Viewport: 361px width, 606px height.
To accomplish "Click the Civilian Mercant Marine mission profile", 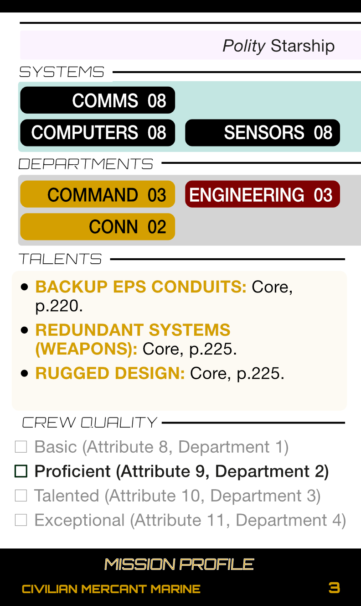I will click(111, 589).
